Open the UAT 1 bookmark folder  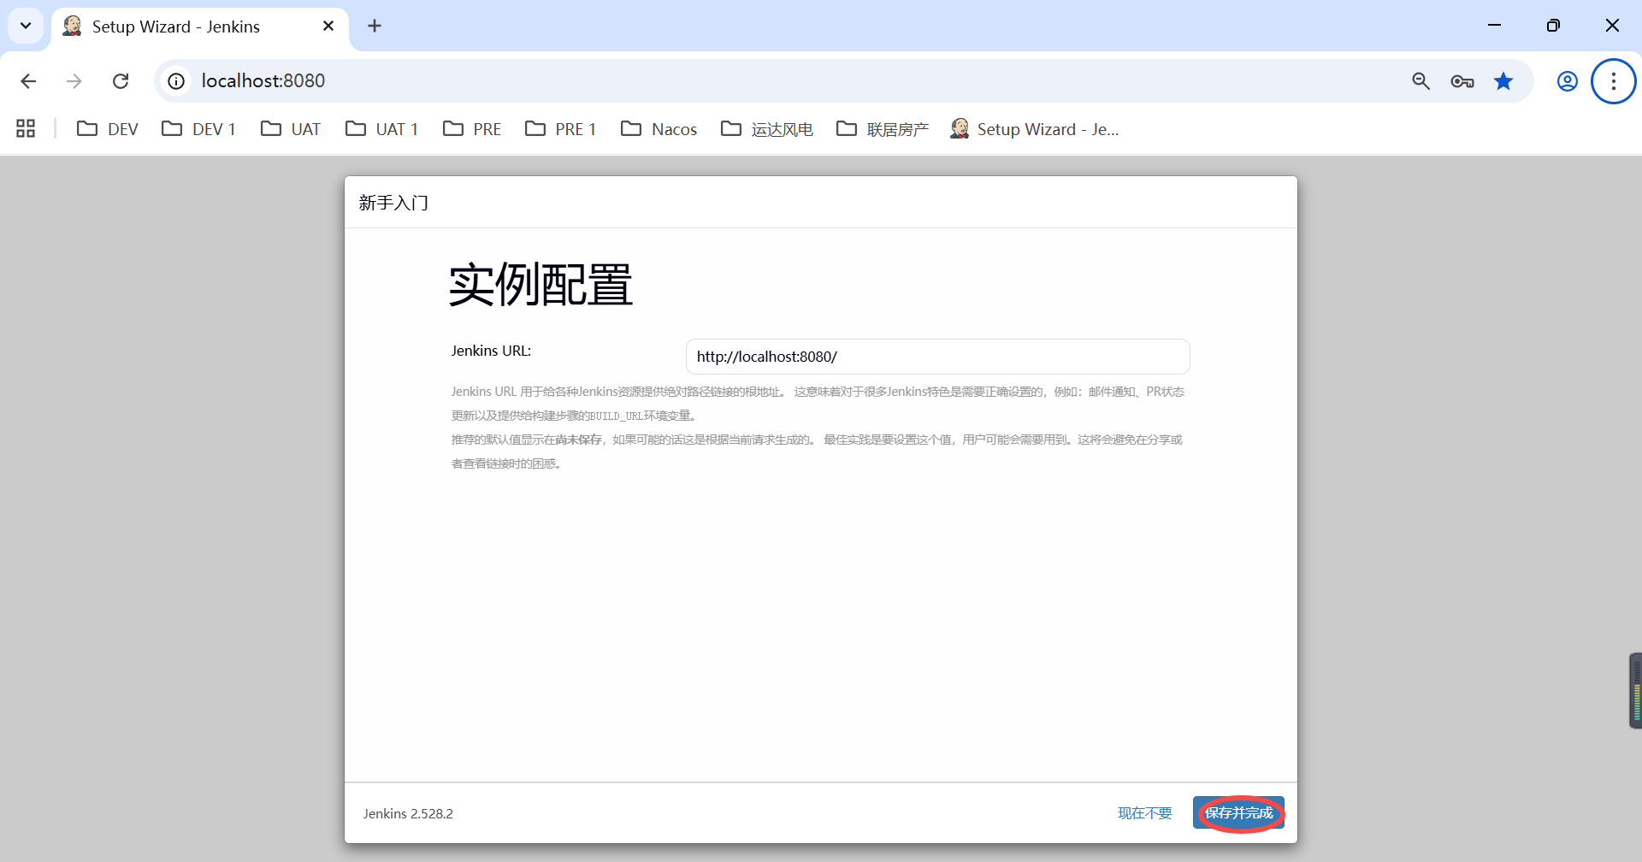(381, 129)
